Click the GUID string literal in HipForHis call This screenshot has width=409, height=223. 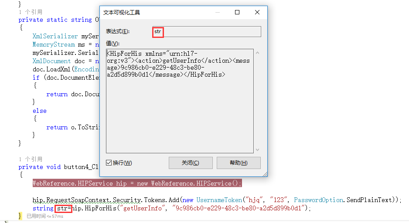238,209
